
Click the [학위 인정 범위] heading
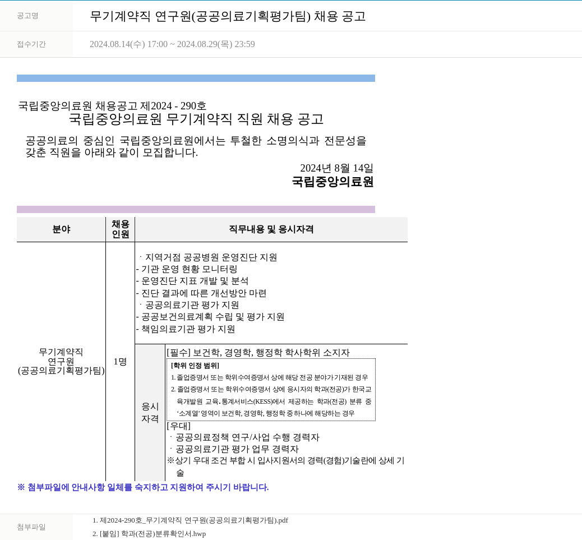tap(195, 366)
